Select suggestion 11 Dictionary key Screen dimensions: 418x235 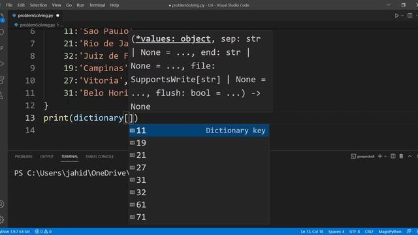(x=199, y=131)
